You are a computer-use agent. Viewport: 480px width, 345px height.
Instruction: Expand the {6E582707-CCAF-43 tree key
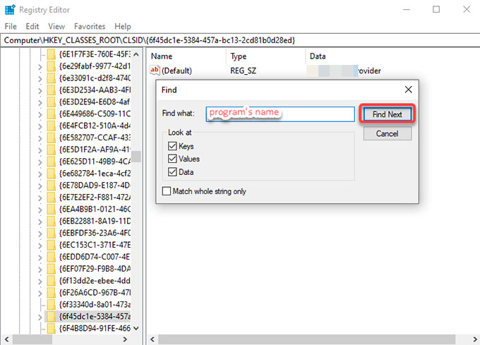[x=40, y=138]
